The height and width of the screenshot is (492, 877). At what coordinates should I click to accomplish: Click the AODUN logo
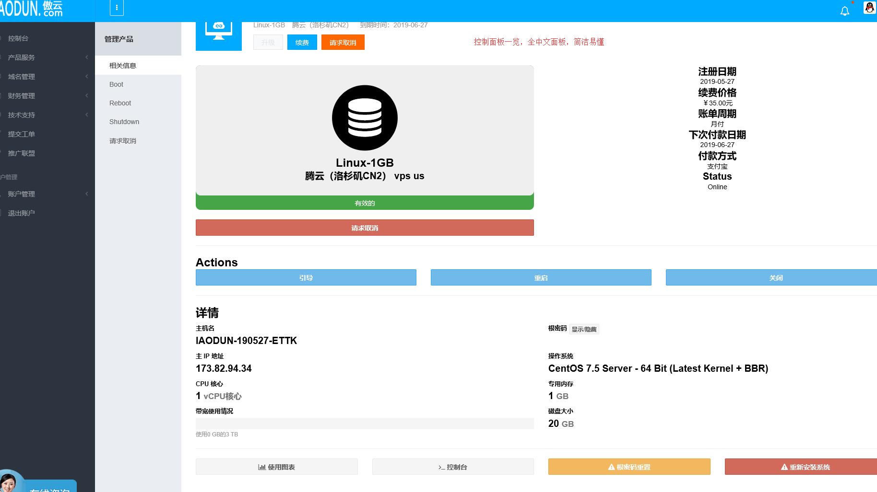32,9
